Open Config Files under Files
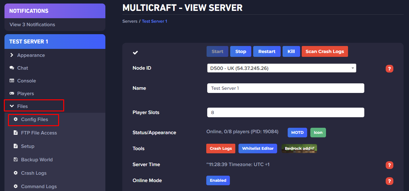 [x=34, y=119]
